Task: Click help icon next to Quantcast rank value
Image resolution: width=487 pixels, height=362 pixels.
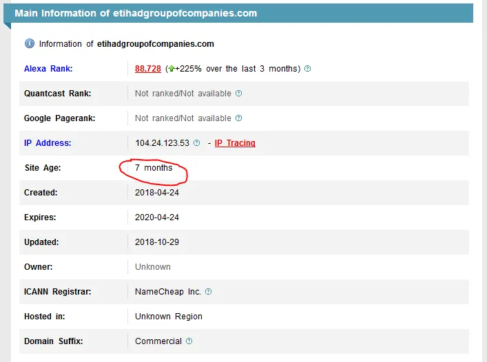Action: pyautogui.click(x=238, y=94)
